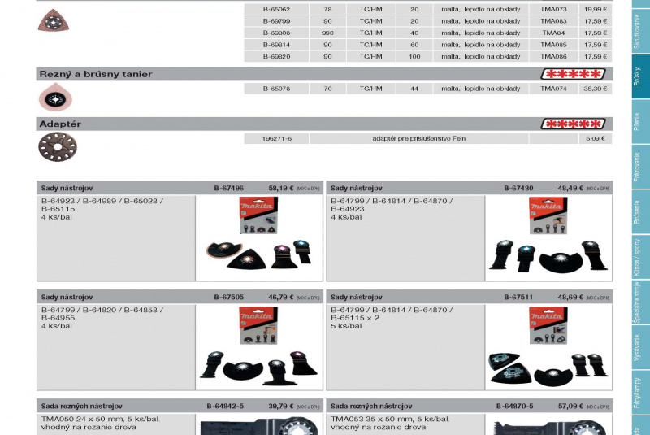Select the TMA84 code cell
The height and width of the screenshot is (435, 650).
click(554, 33)
